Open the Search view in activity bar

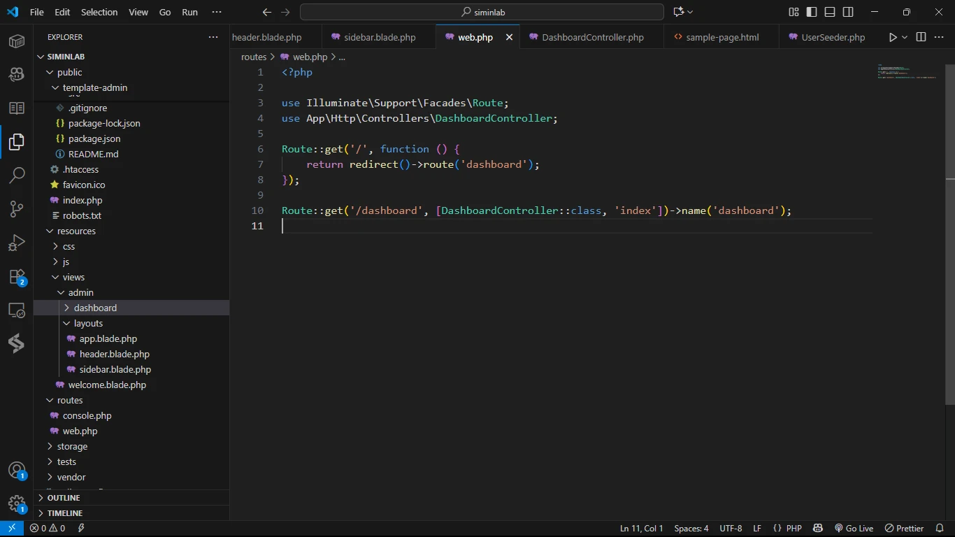(17, 175)
